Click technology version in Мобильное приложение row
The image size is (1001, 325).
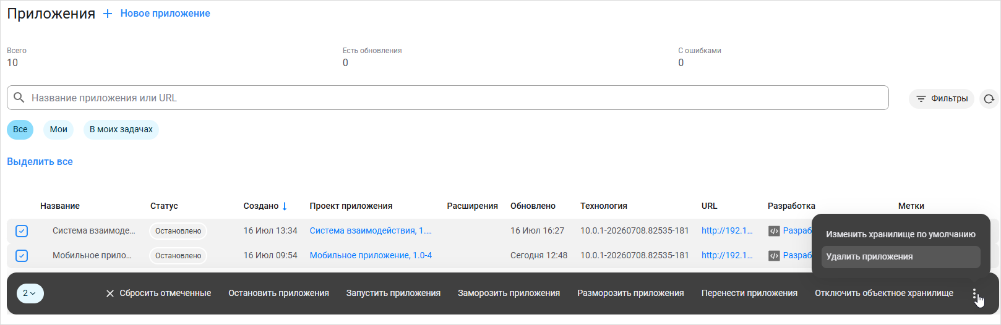[635, 256]
